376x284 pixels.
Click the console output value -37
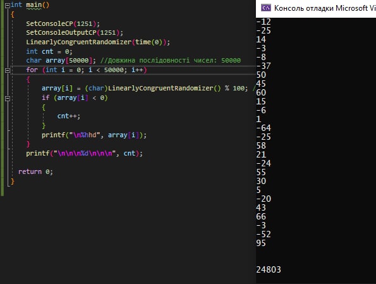(x=264, y=66)
